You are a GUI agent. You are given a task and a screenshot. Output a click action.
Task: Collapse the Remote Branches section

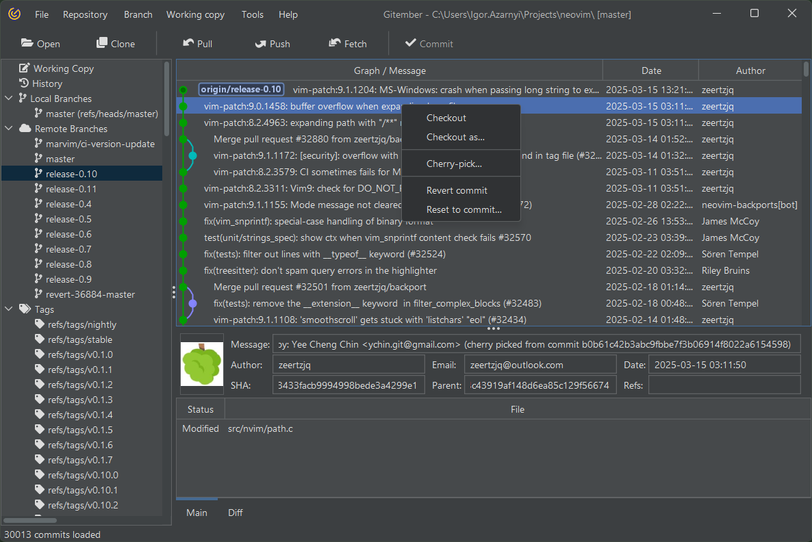(8, 129)
